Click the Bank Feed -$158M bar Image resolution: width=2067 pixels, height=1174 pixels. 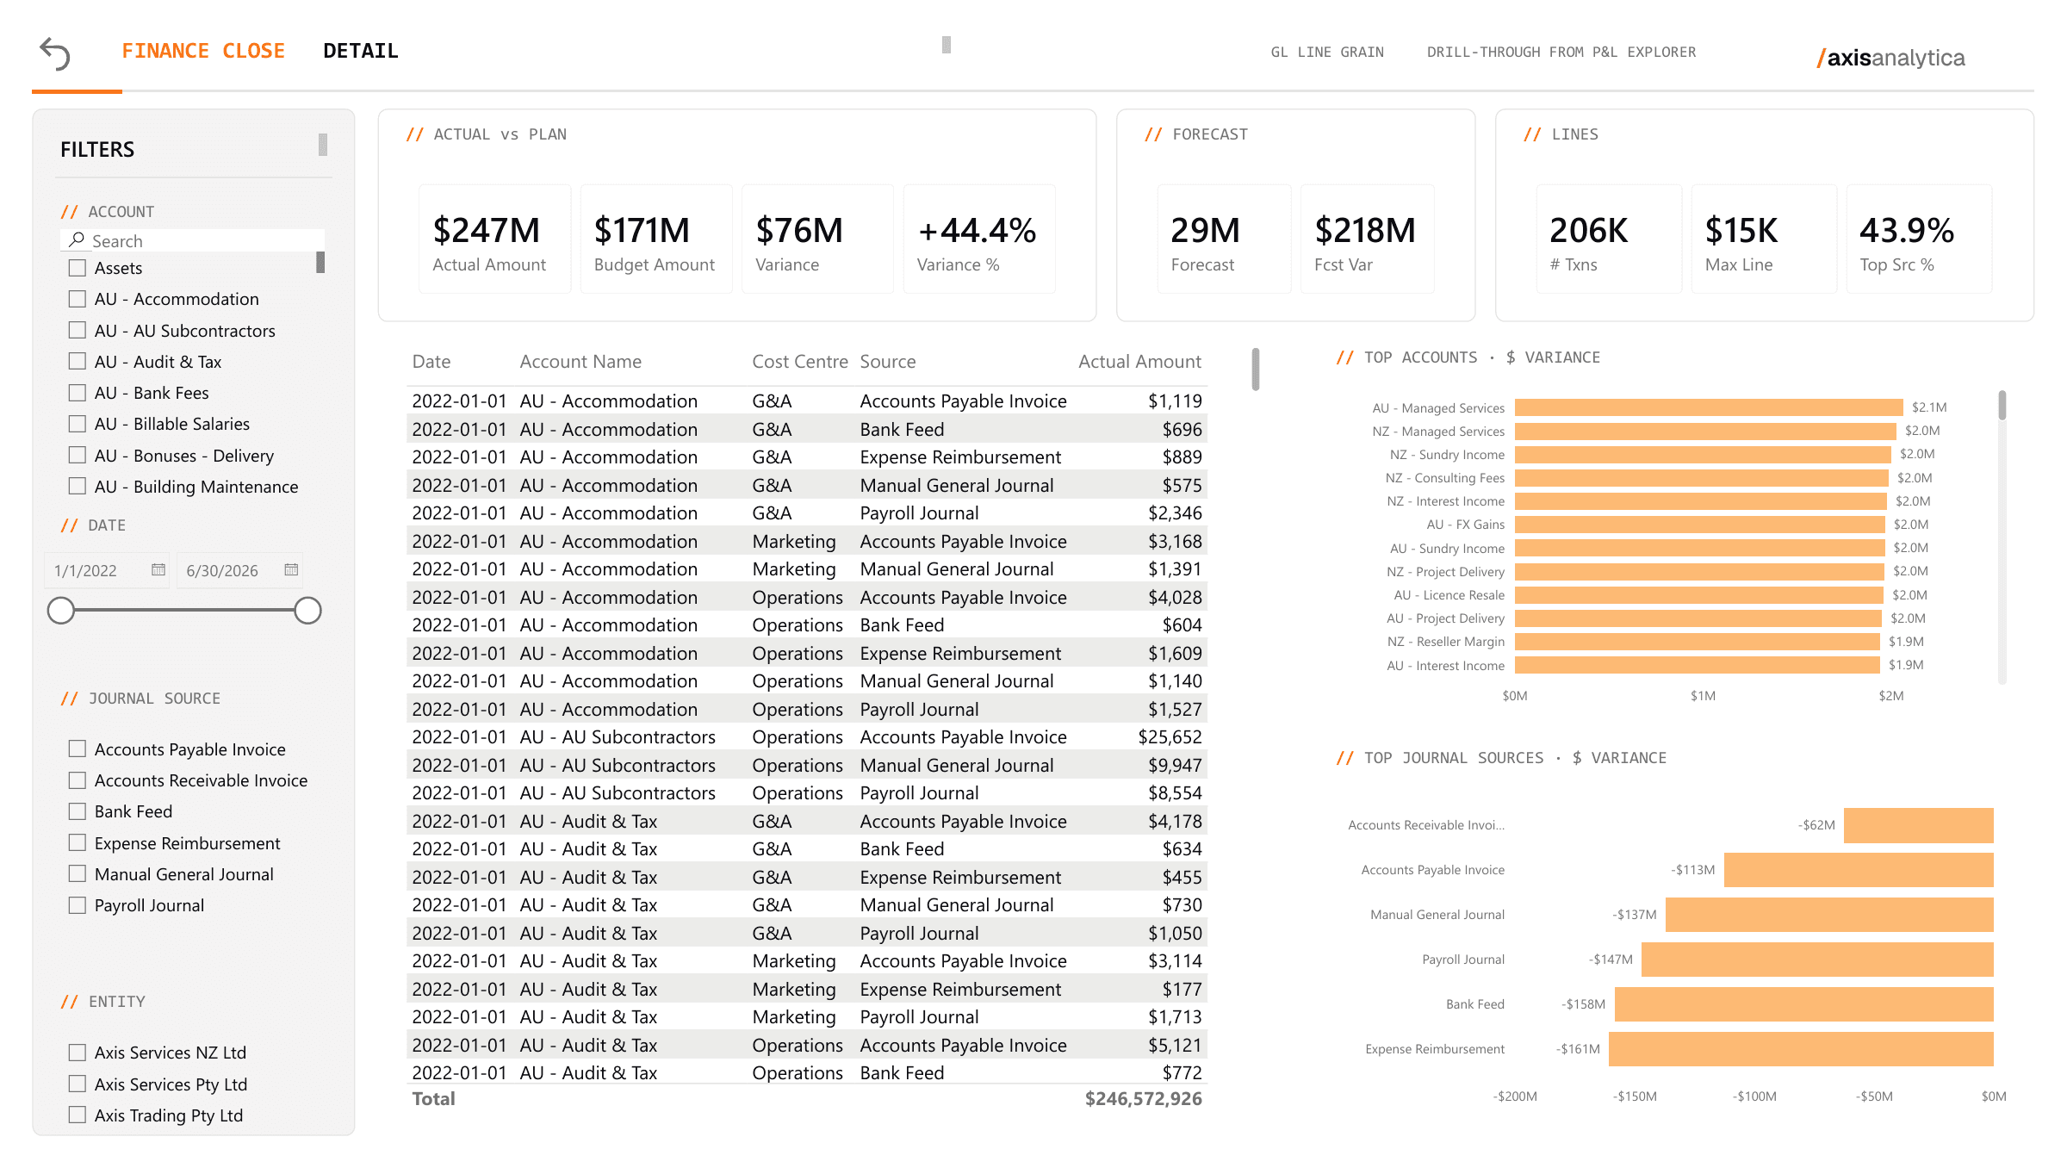[1804, 1004]
